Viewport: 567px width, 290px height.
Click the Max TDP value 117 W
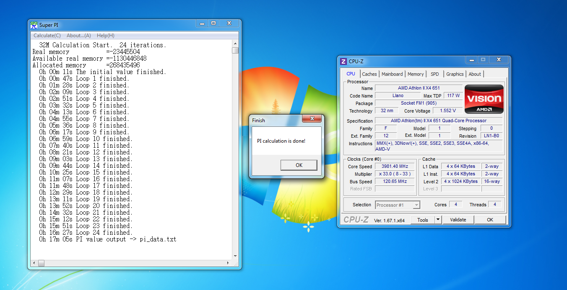(453, 96)
